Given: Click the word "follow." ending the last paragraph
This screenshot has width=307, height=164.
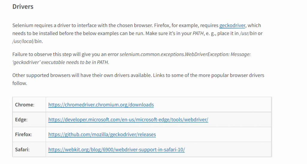Looking at the screenshot, I should click(x=20, y=83).
